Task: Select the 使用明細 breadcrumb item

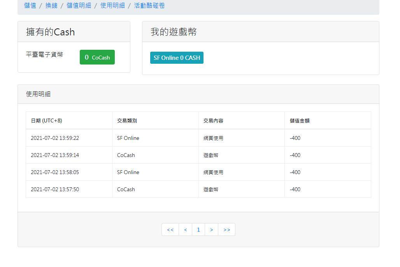Action: 113,6
